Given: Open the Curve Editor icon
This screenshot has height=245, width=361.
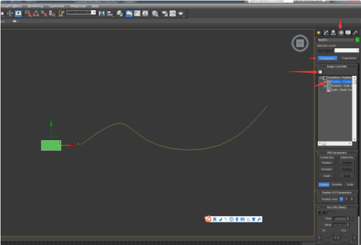Looking at the screenshot, I should [x=137, y=14].
